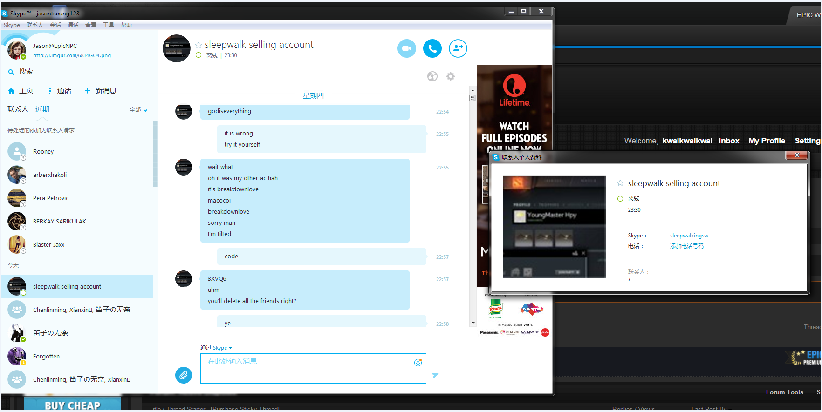Screen dimensions: 822x412
Task: Open the 会话 menu
Action: click(x=55, y=25)
